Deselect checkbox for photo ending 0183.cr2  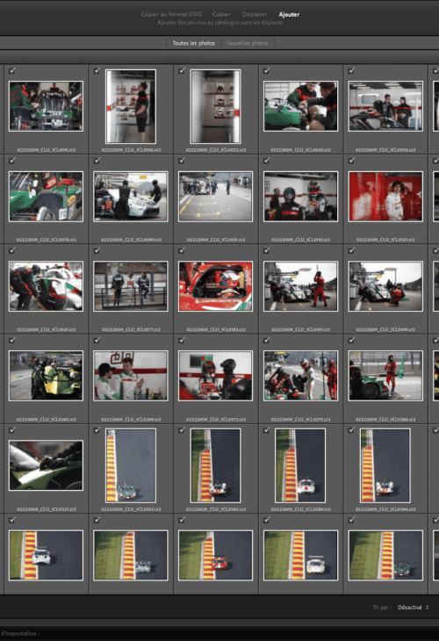coord(182,250)
